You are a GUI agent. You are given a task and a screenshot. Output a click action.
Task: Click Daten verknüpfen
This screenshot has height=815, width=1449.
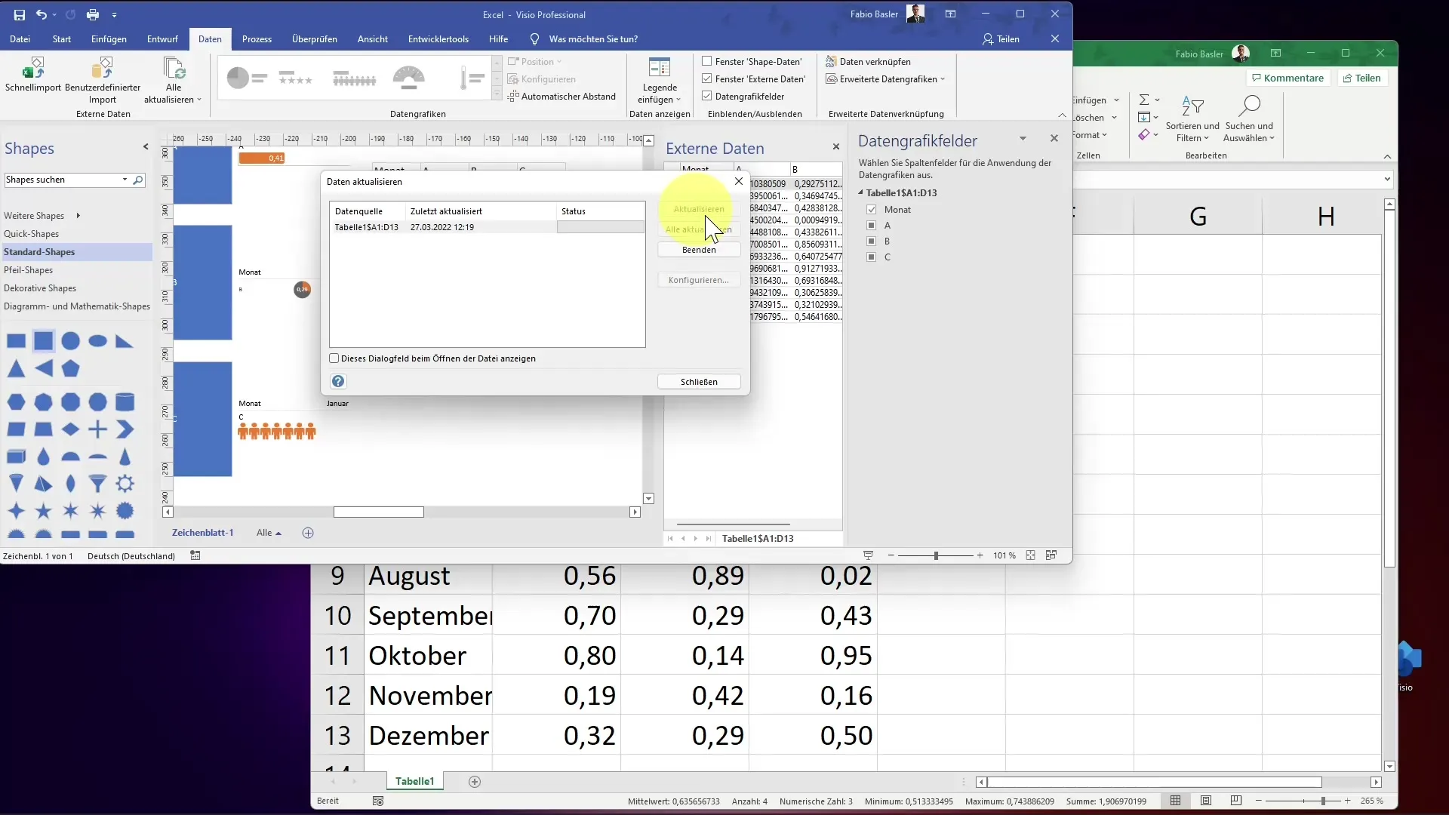point(868,62)
